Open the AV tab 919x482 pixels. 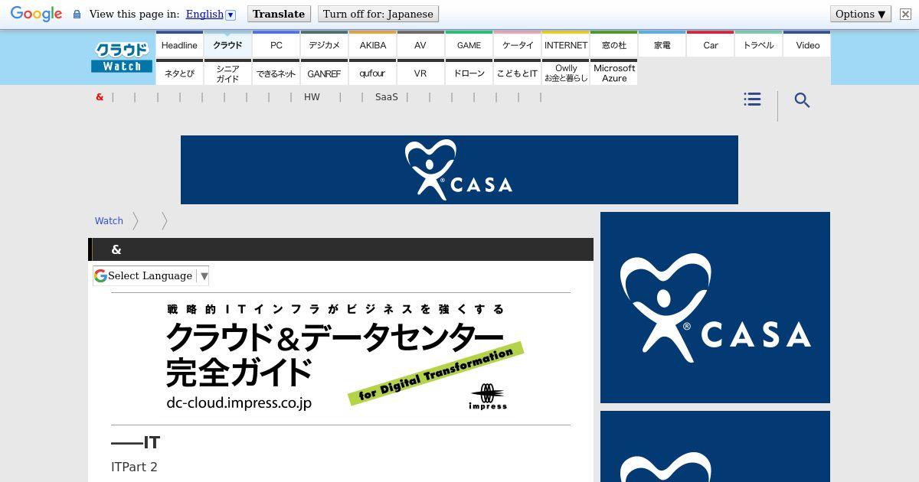click(420, 45)
